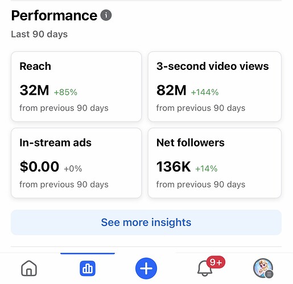Tap the 136K followers value

[x=174, y=166]
